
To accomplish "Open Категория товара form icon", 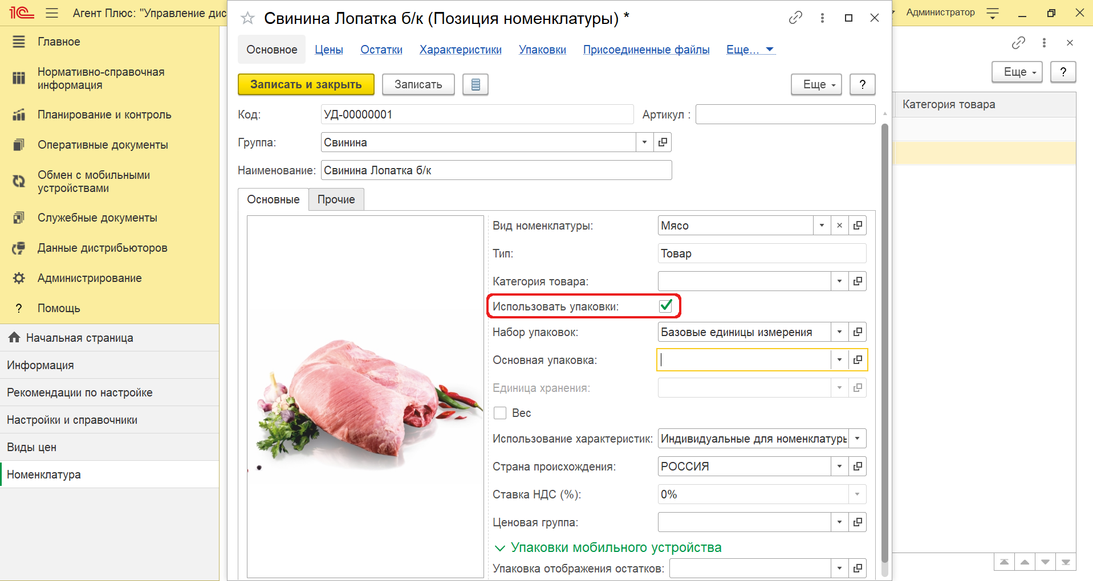I will 858,281.
